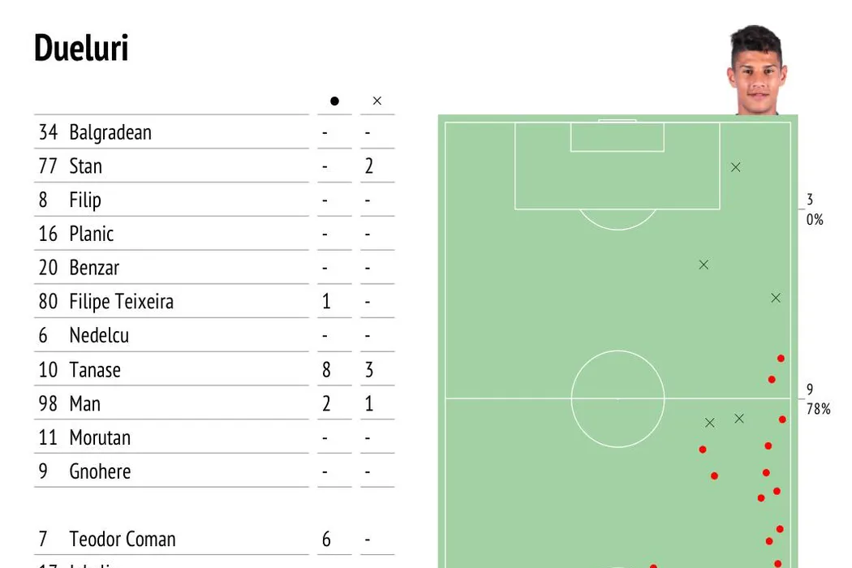852x568 pixels.
Task: Click Teodor Coman's 6 won duels value
Action: [326, 539]
